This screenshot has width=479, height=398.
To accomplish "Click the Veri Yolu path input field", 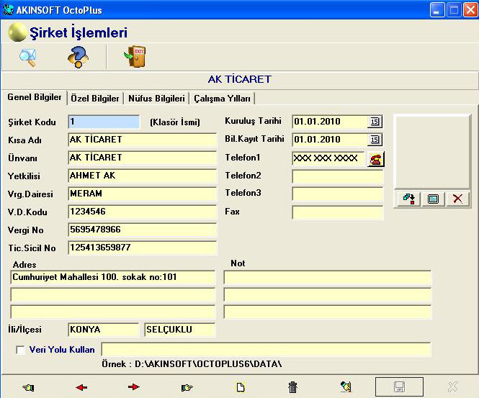I will [266, 350].
